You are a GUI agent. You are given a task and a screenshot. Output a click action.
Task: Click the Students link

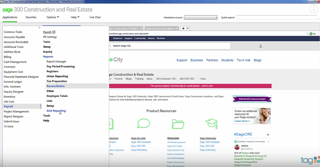click(227, 60)
